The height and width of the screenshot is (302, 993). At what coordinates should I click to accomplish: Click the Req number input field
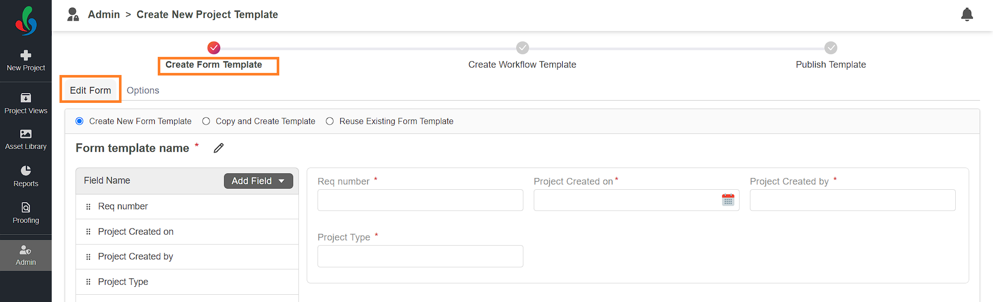[x=420, y=200]
